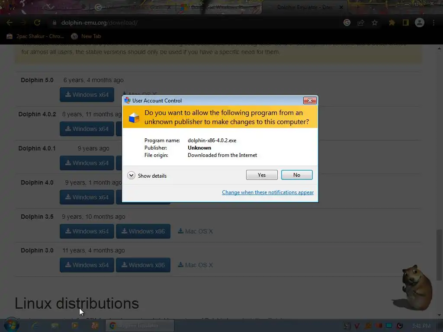
Task: Click Windows x86 download for Dolphin 3.0
Action: 143,265
